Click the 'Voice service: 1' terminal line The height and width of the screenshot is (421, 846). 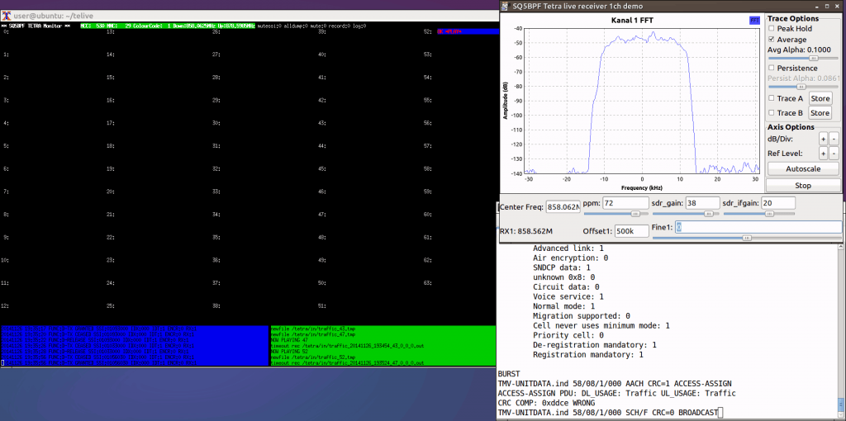pyautogui.click(x=568, y=297)
